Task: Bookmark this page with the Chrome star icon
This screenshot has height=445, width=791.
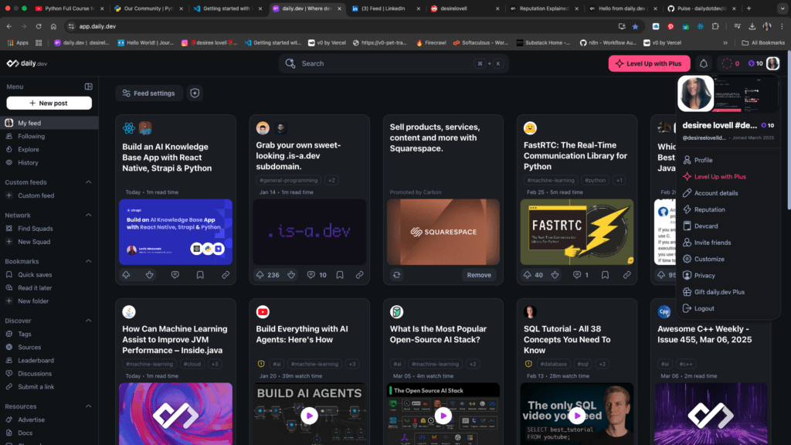Action: tap(635, 26)
